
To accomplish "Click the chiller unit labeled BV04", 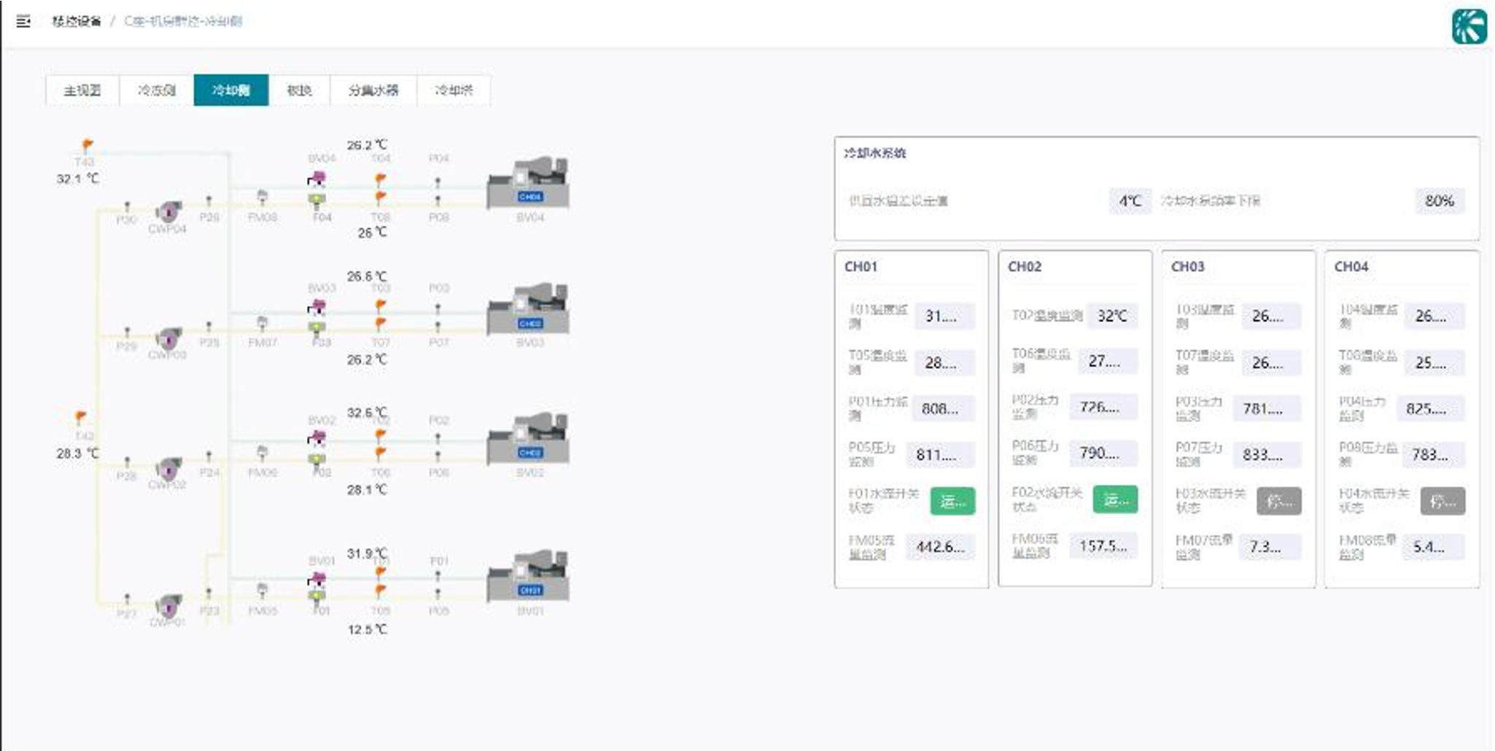I will point(529,184).
